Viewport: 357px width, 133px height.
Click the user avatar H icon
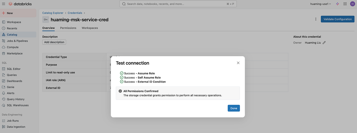[352, 4]
